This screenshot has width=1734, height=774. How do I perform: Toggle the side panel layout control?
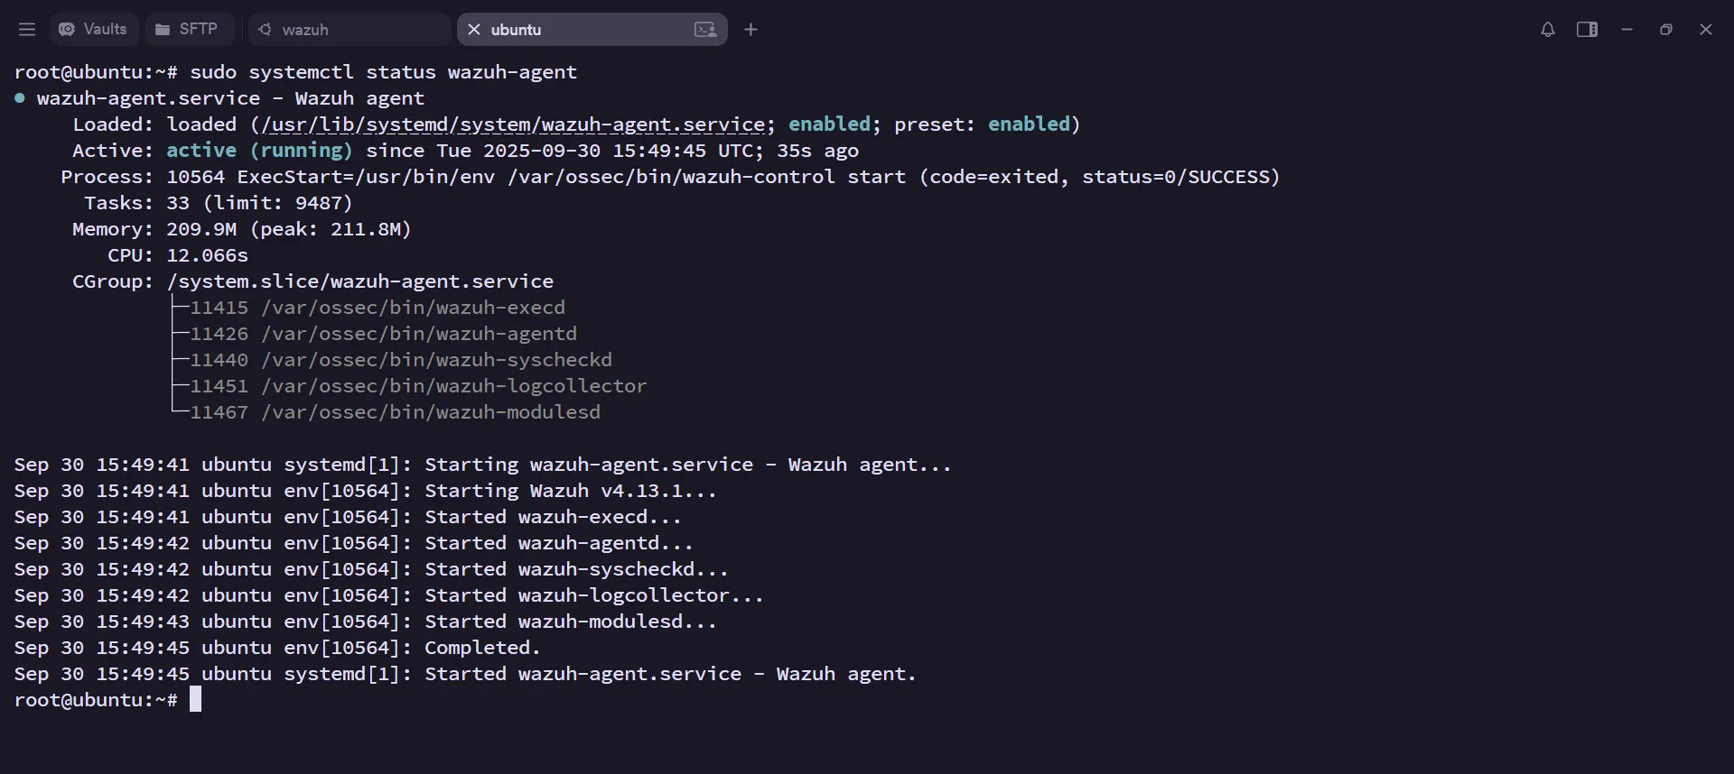point(1587,29)
